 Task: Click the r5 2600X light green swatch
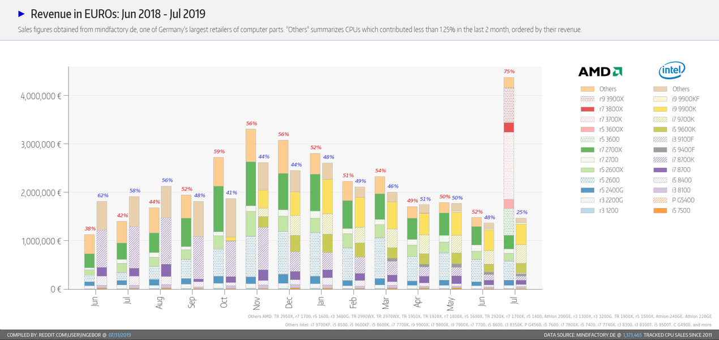tap(587, 170)
